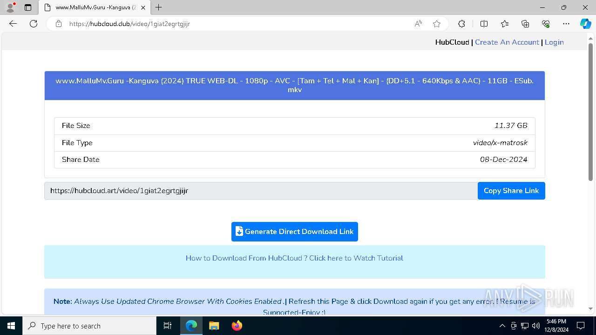Open Browser essentials heart icon

546,24
